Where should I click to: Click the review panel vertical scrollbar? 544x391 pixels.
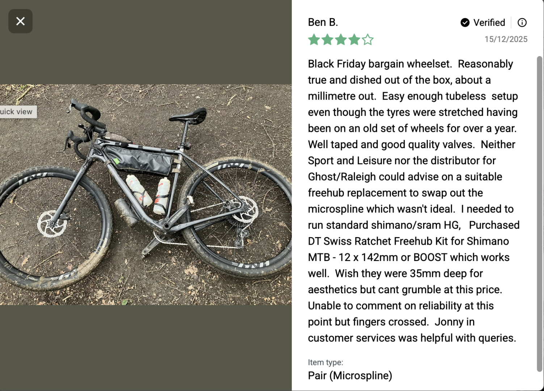pyautogui.click(x=539, y=214)
